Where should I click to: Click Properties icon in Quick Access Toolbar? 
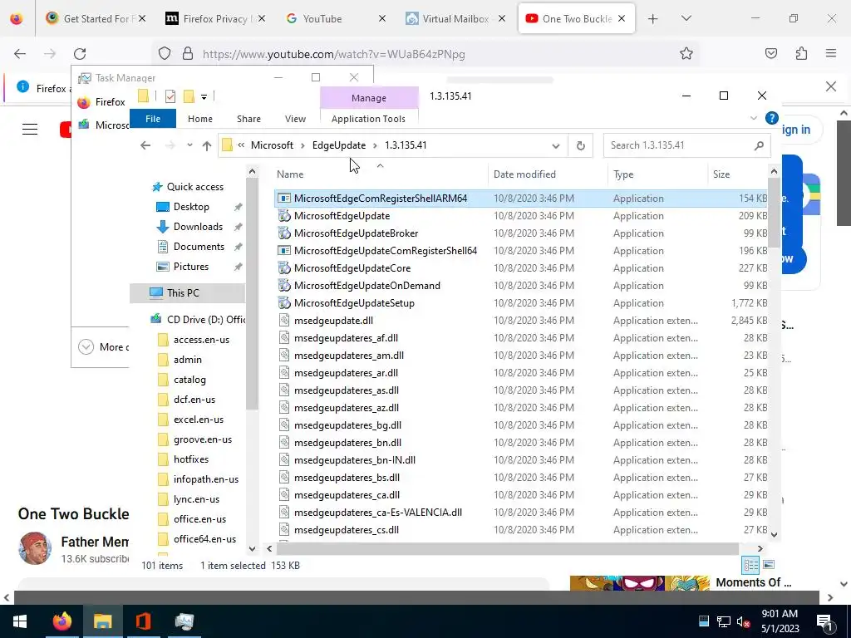(x=170, y=96)
